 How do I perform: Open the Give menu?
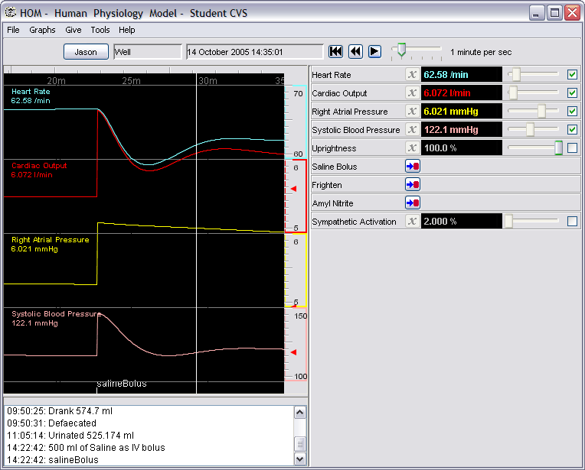[74, 30]
